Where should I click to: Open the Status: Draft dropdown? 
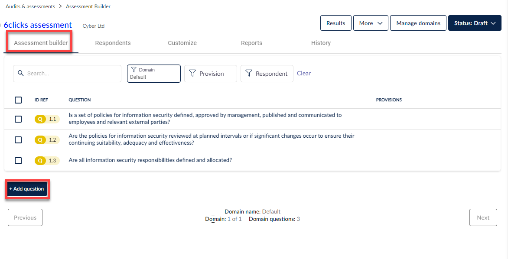pyautogui.click(x=475, y=23)
